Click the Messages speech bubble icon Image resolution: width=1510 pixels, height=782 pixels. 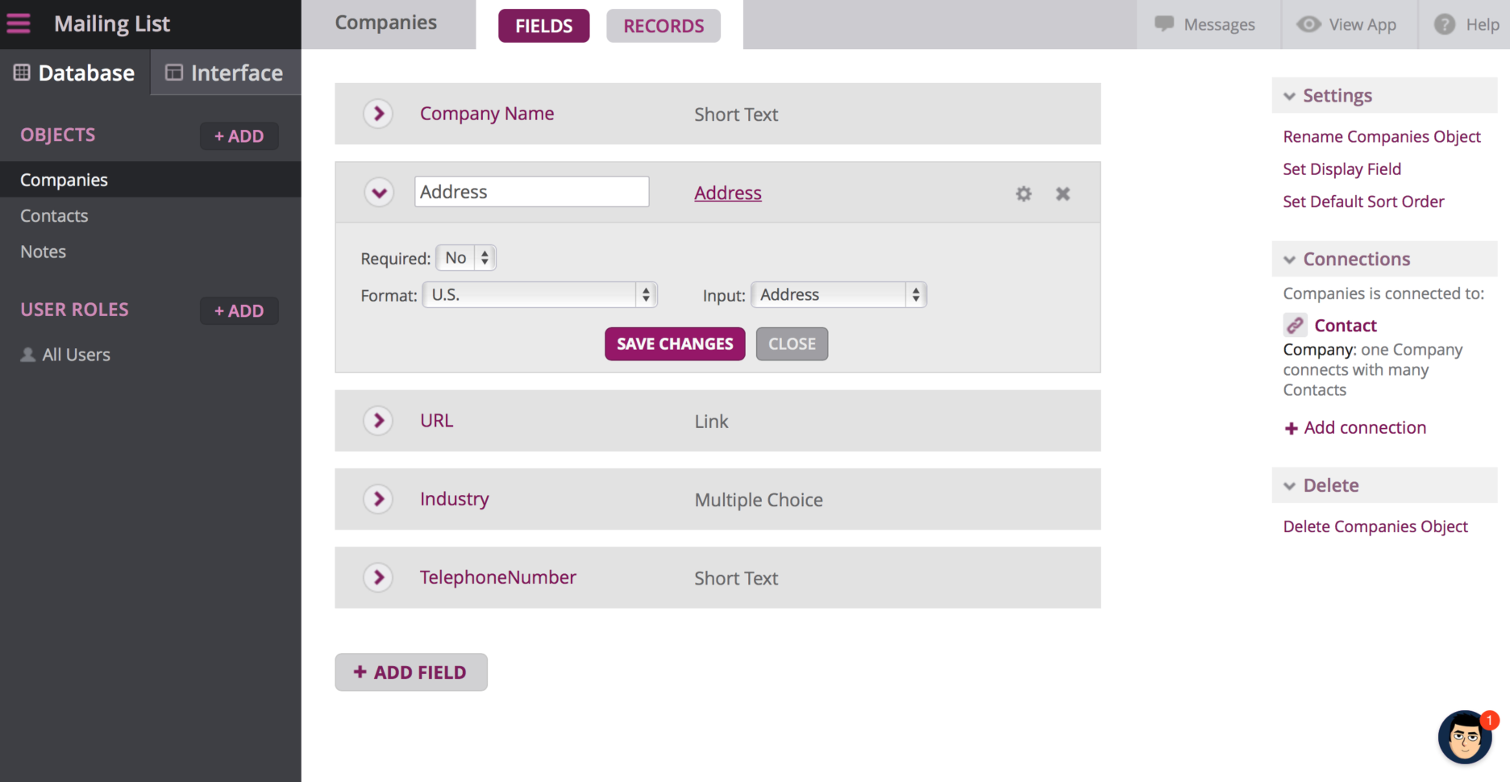[x=1165, y=24]
